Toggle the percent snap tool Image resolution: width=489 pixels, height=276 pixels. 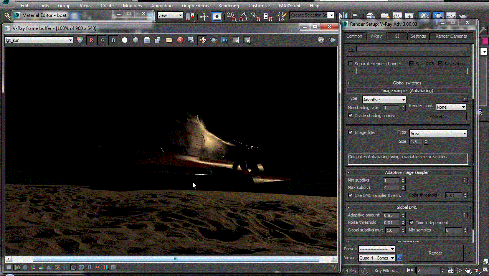(256, 17)
